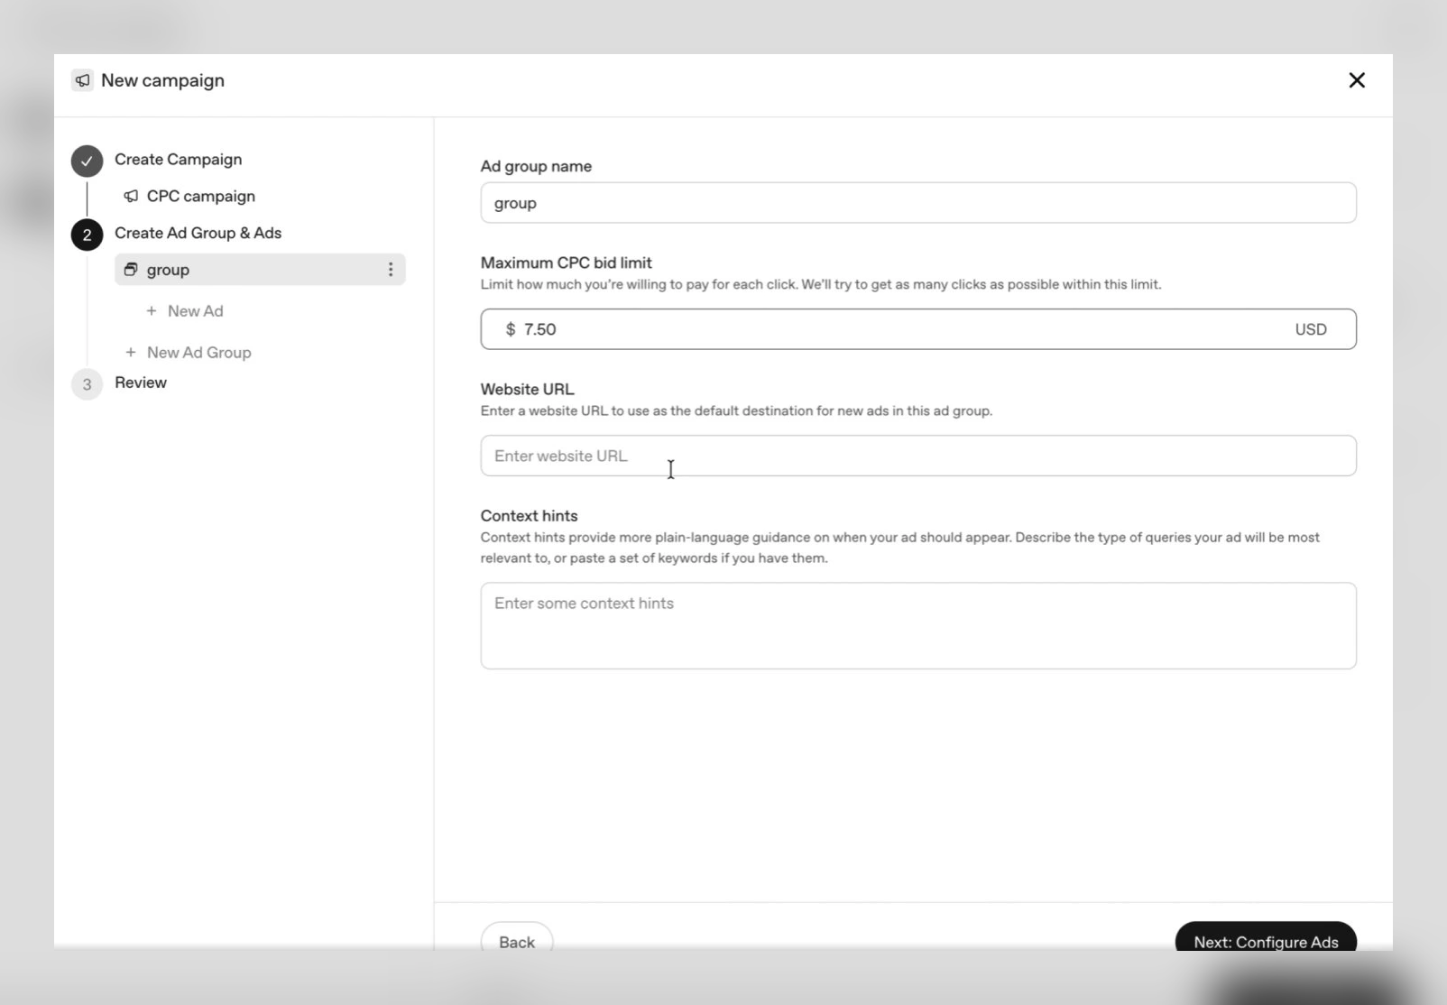Jump to the Review step
1447x1005 pixels.
141,383
